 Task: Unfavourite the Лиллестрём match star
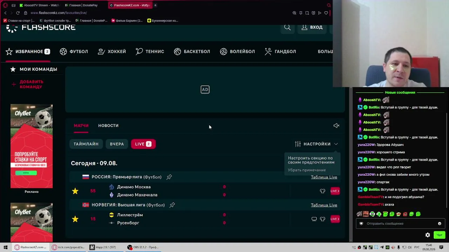[75, 219]
